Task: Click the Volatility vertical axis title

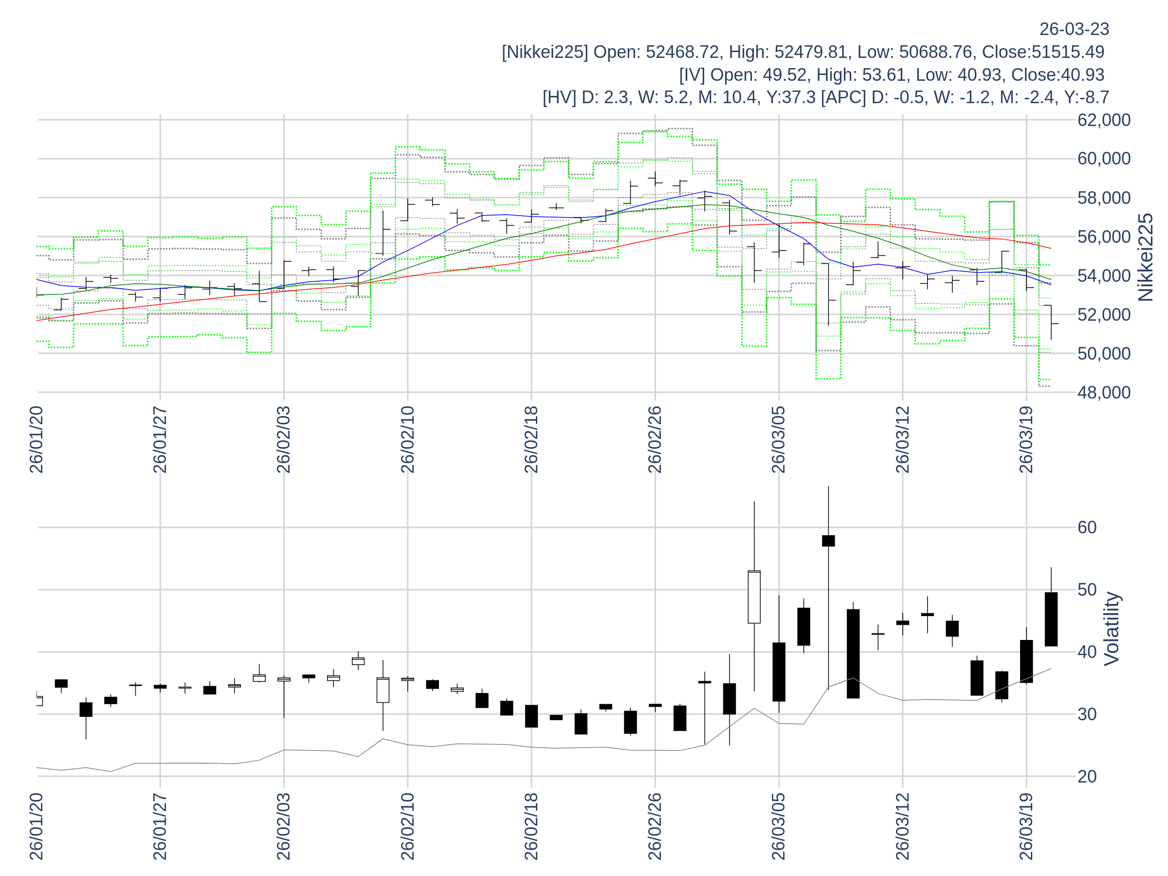Action: tap(1112, 629)
